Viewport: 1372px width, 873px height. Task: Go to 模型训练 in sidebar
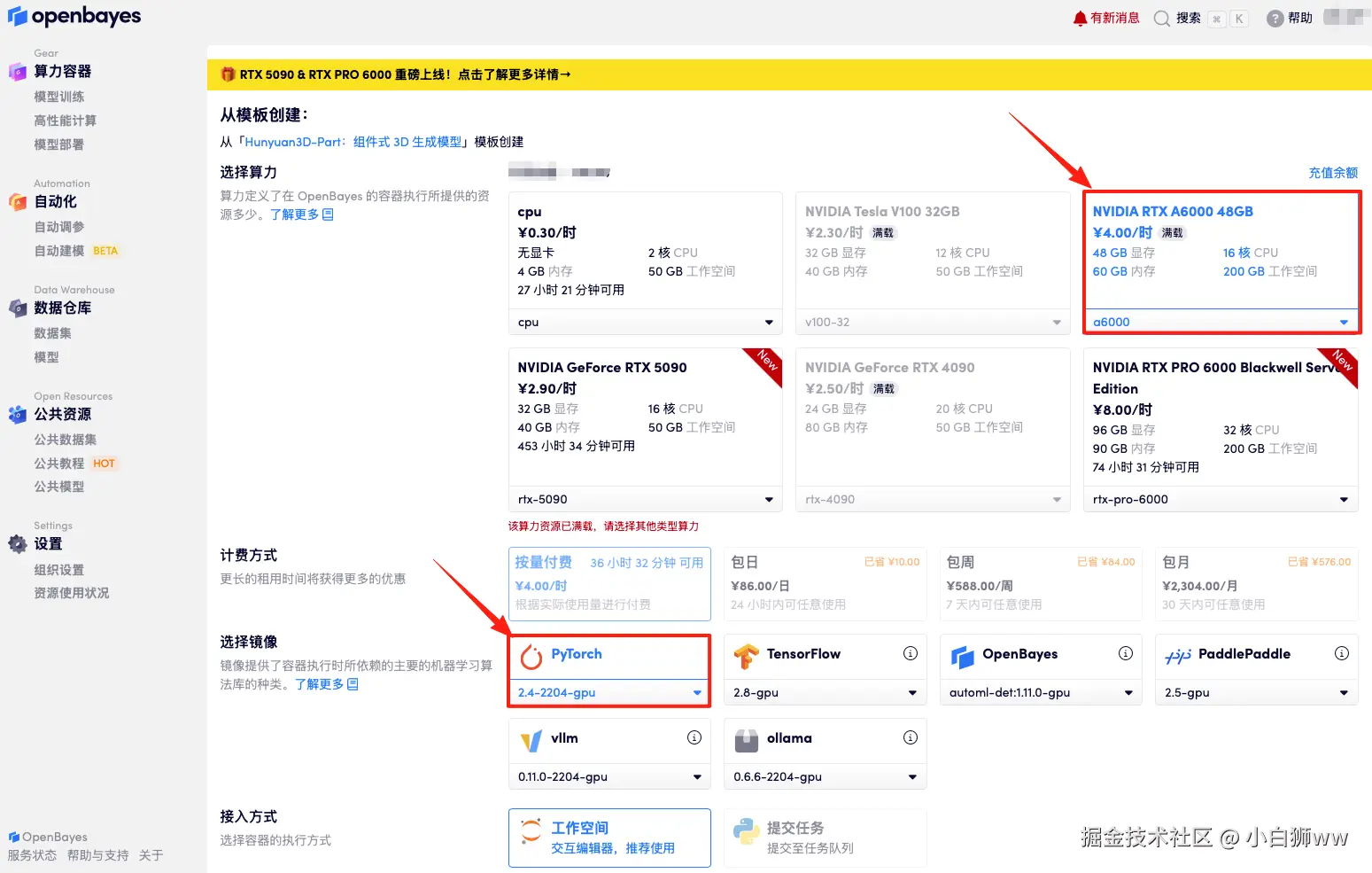(59, 97)
